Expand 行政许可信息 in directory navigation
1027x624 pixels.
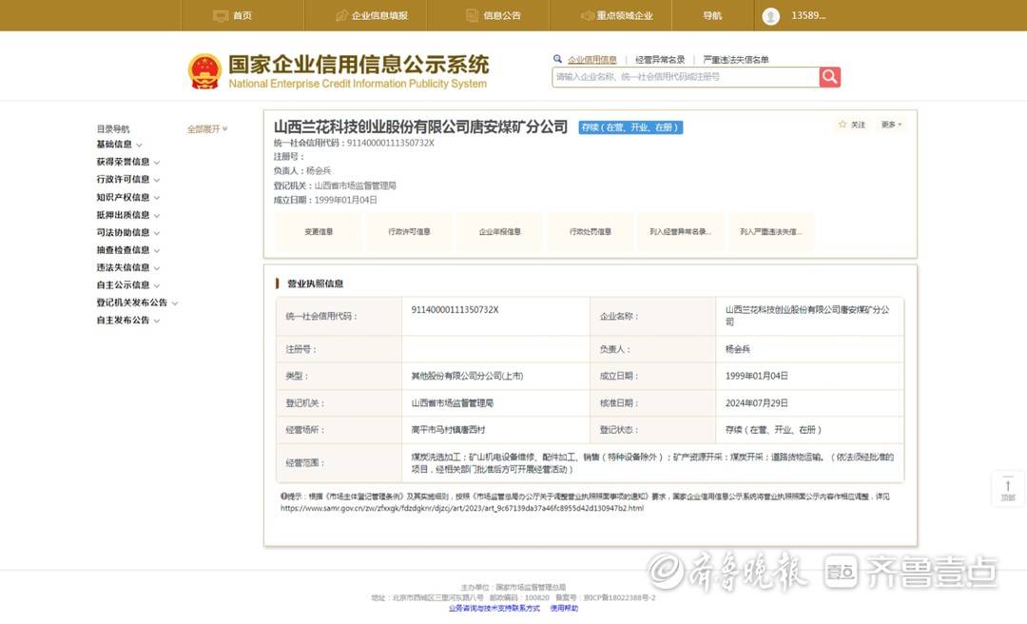pos(128,180)
